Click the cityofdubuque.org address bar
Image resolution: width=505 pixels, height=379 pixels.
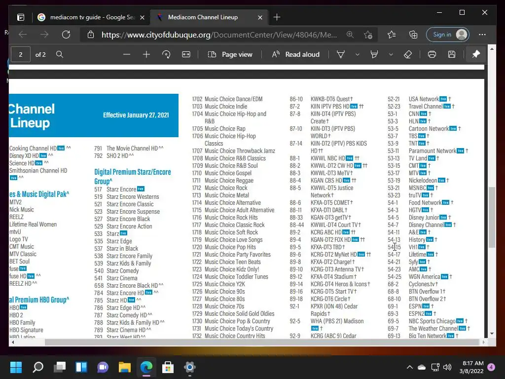click(219, 35)
